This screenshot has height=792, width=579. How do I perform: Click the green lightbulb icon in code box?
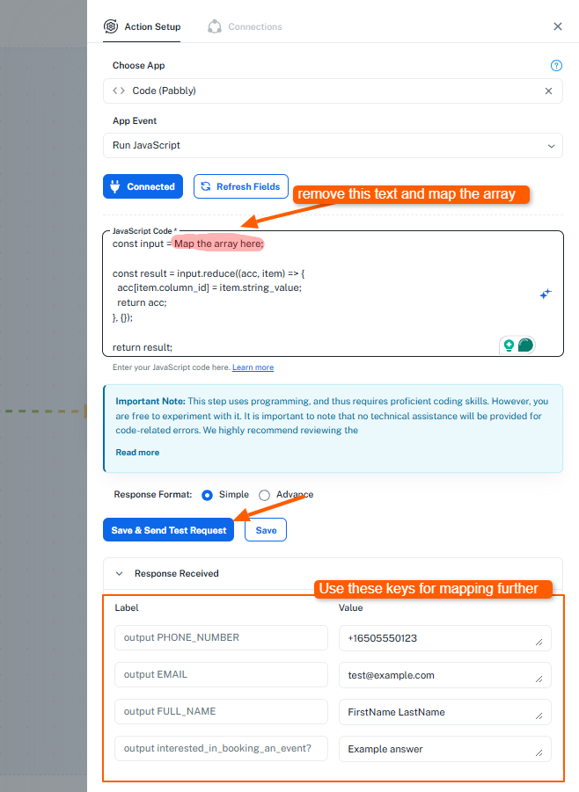tap(509, 345)
